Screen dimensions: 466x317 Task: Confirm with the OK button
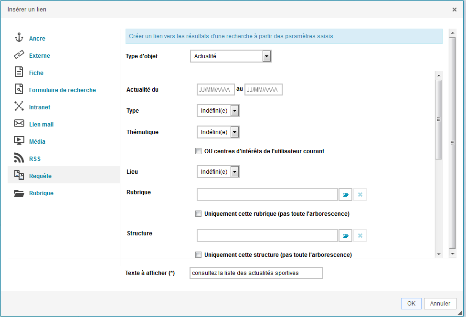click(x=411, y=303)
